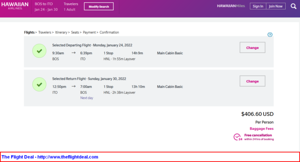Open the search magnifier icon
Image resolution: width=300 pixels, height=162 pixels.
pos(293,6)
